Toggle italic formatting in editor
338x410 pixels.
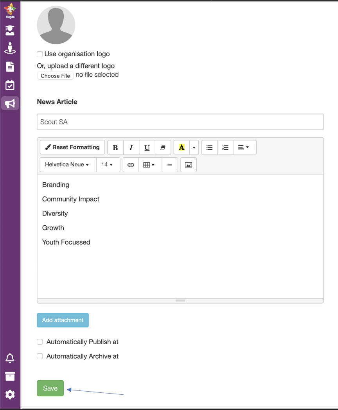(x=131, y=147)
